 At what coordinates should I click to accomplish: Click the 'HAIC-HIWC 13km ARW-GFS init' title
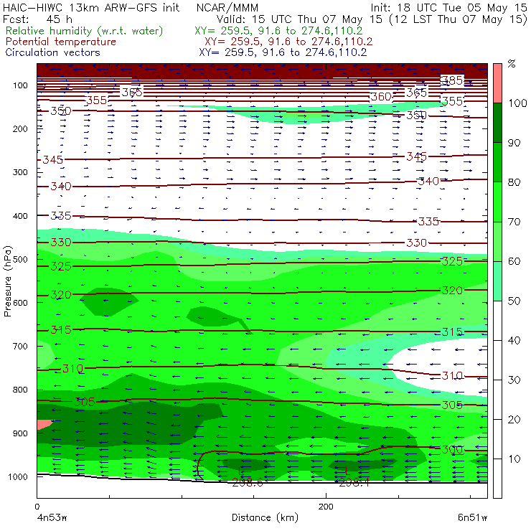[91, 7]
